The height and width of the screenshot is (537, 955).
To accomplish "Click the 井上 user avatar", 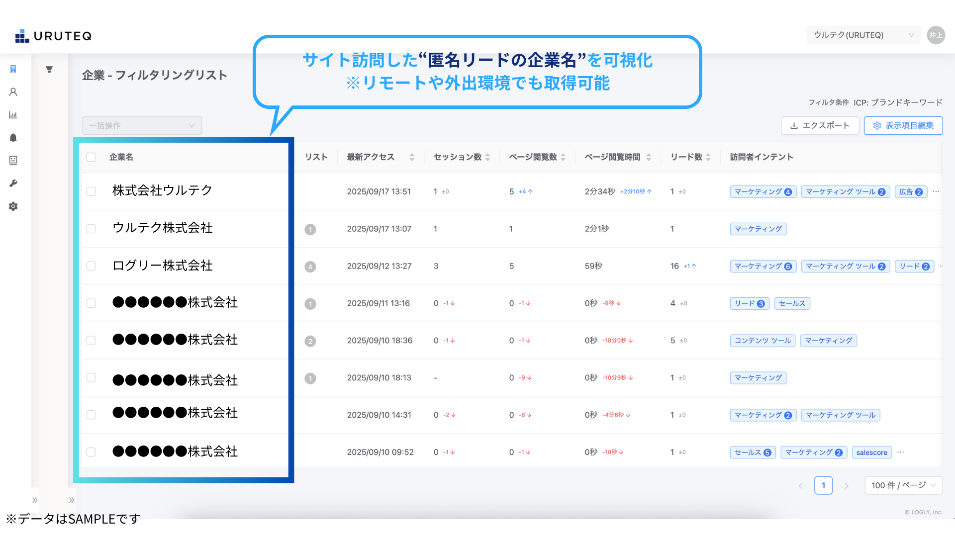I will click(x=936, y=35).
